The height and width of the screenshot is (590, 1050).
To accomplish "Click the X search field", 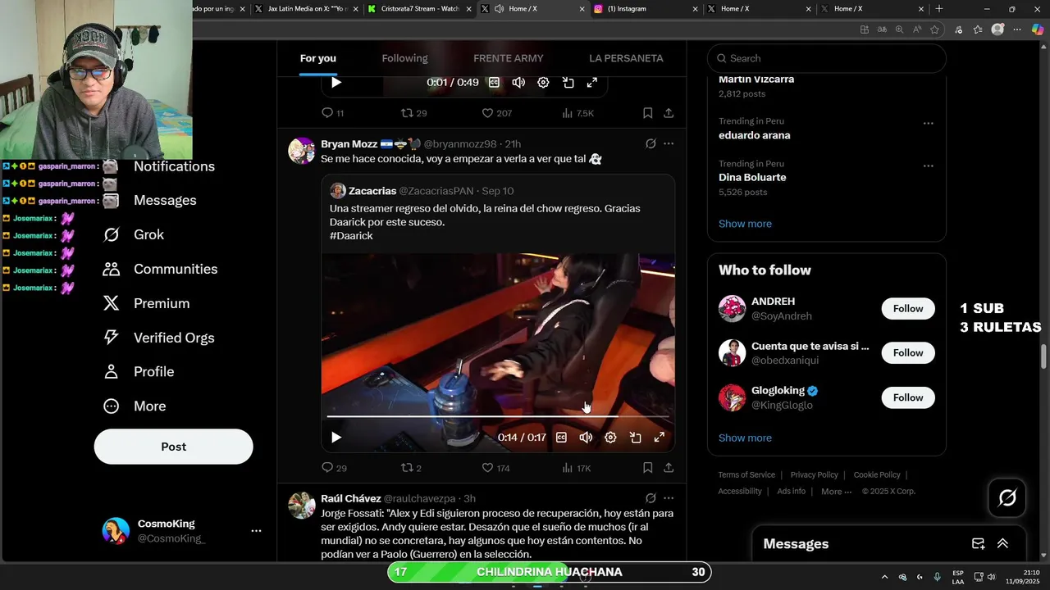I will [827, 58].
